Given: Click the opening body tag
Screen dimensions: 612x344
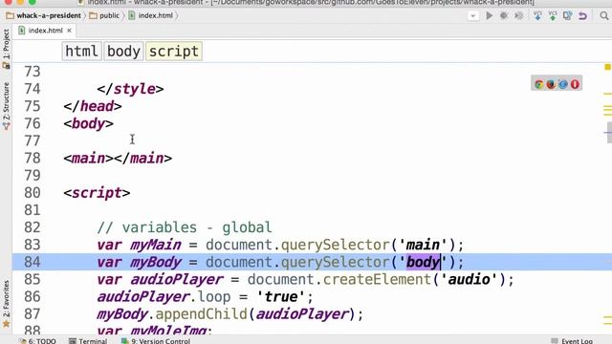Looking at the screenshot, I should coord(89,123).
